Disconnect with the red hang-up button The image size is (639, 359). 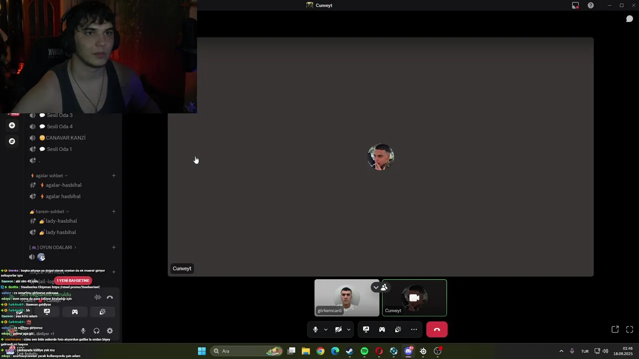[437, 330]
